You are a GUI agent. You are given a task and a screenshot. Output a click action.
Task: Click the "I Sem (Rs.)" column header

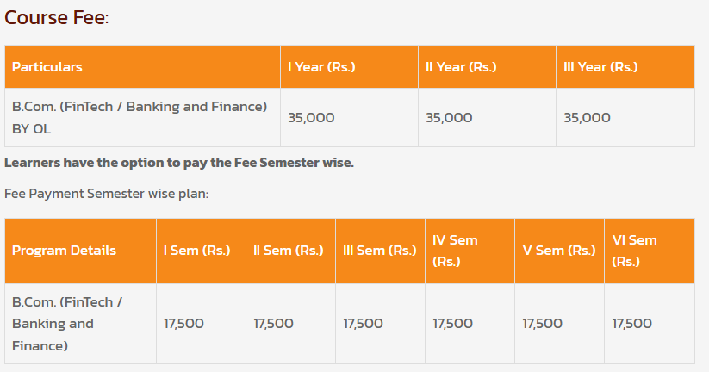pyautogui.click(x=197, y=251)
